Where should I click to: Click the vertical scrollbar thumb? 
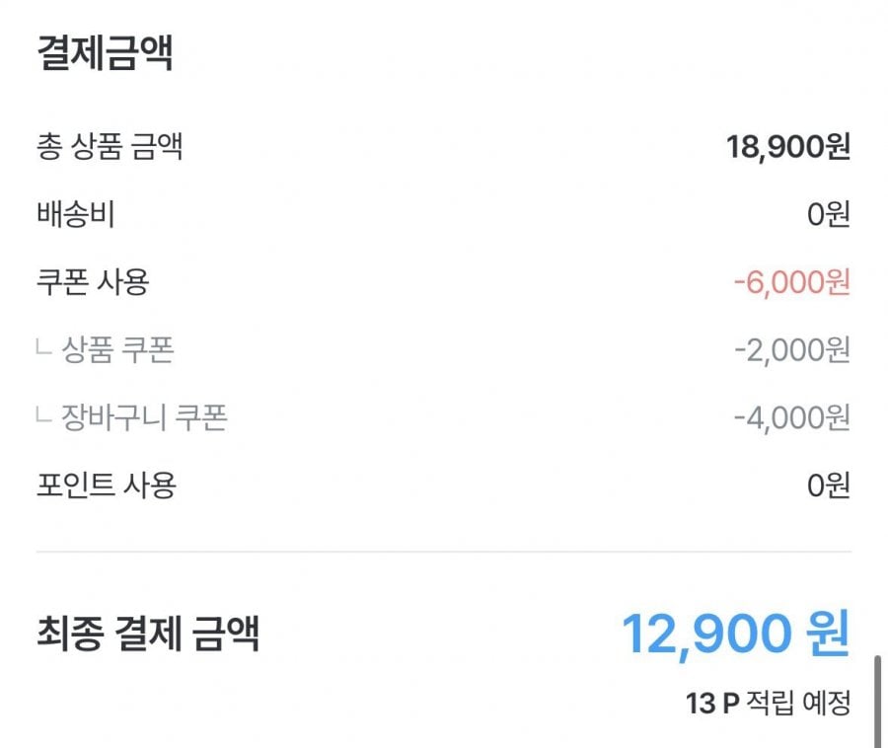(876, 699)
